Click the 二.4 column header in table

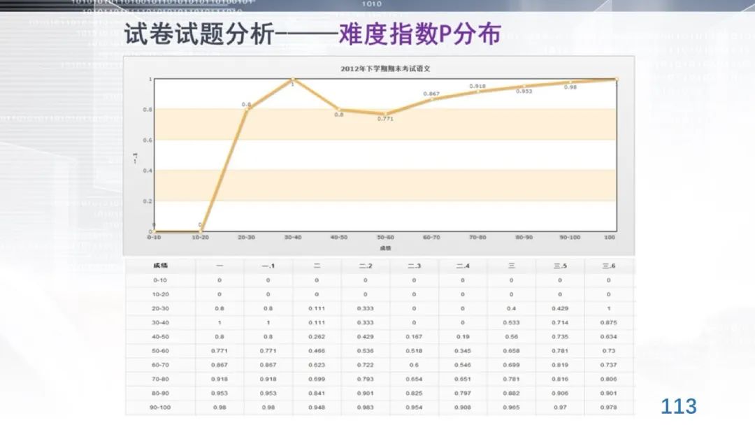[463, 266]
